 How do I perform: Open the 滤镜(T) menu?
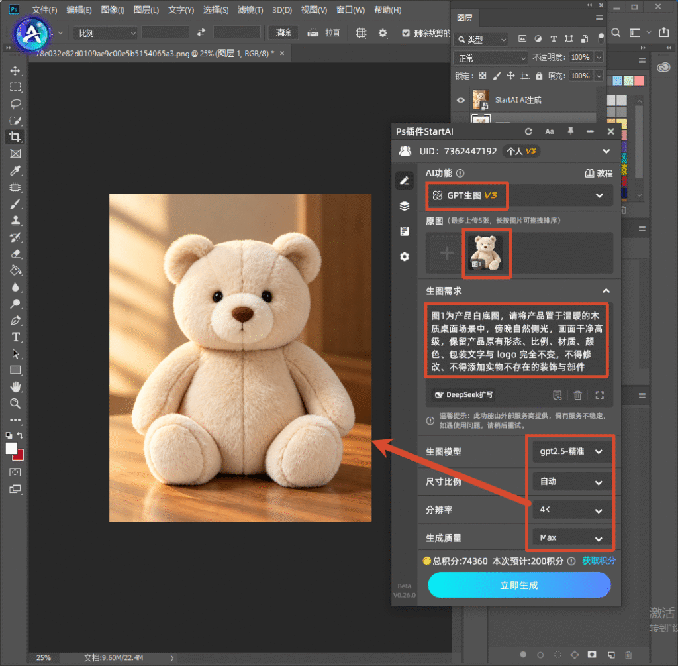click(250, 9)
